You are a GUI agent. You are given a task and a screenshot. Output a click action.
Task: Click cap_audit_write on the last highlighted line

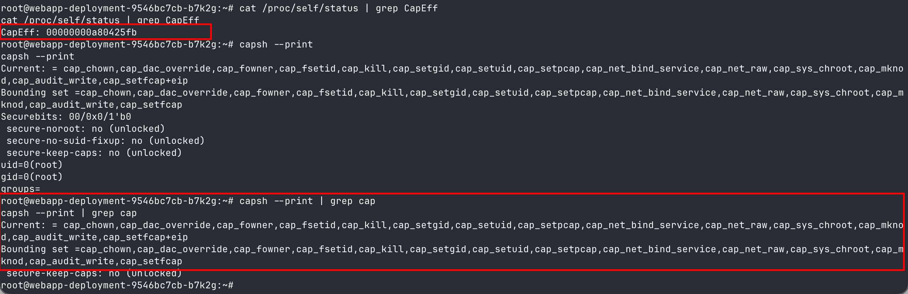coord(72,261)
